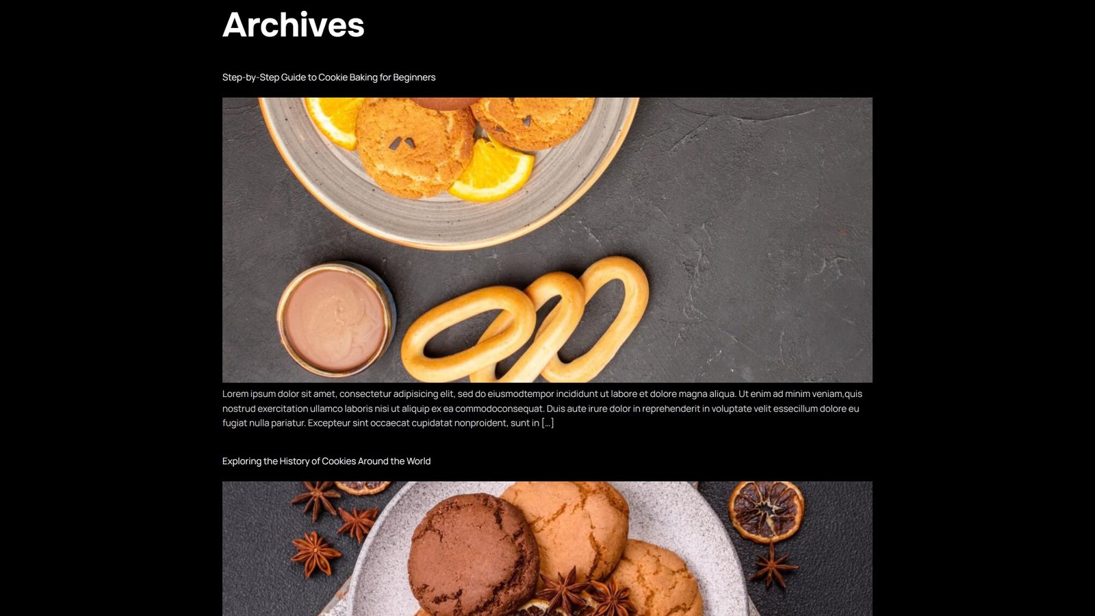Select the history of cookies featured image

coord(547,548)
